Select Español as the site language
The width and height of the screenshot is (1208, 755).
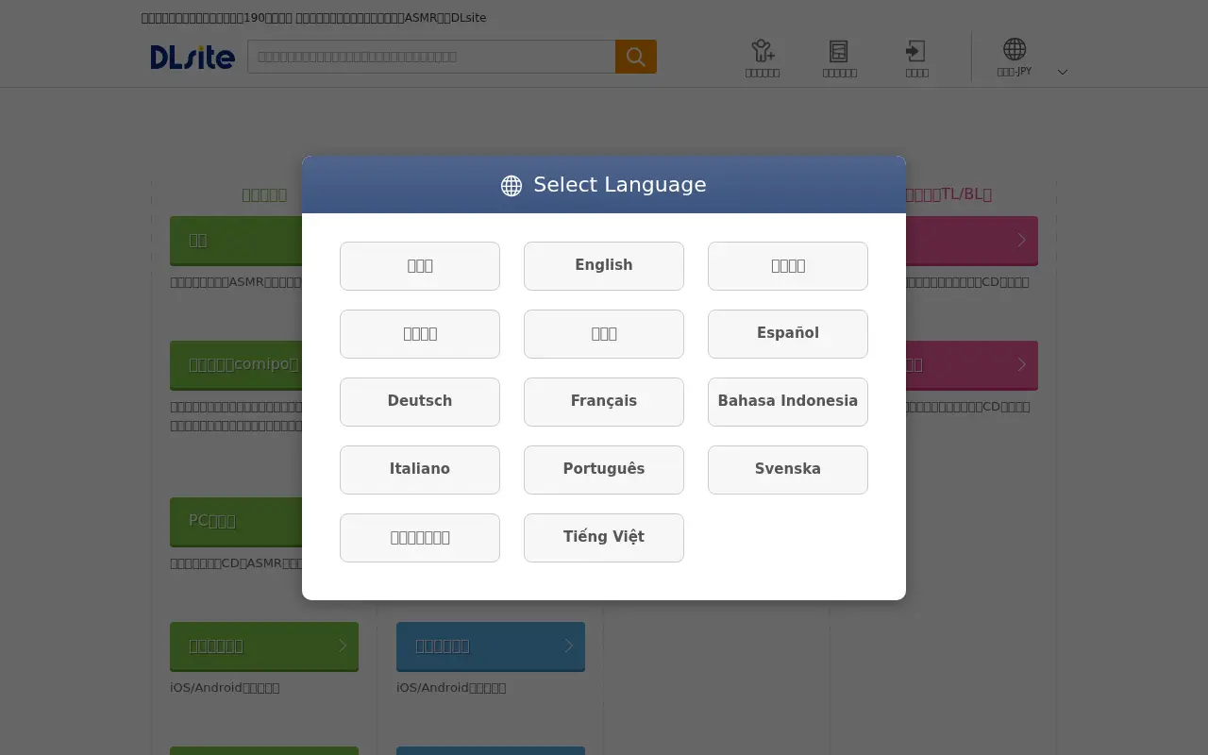(x=788, y=334)
